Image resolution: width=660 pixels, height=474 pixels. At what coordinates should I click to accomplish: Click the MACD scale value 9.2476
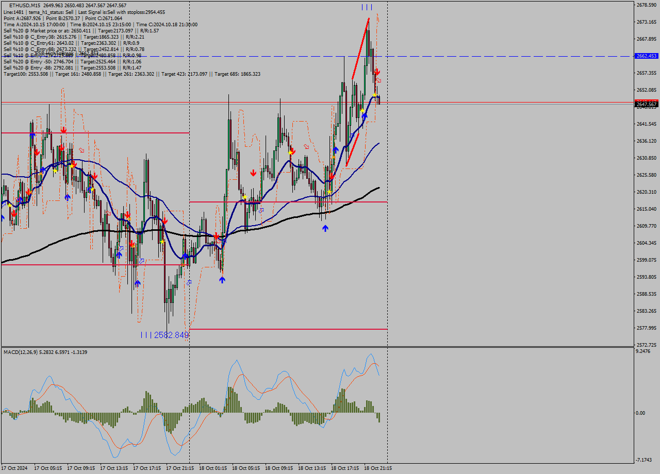[643, 351]
